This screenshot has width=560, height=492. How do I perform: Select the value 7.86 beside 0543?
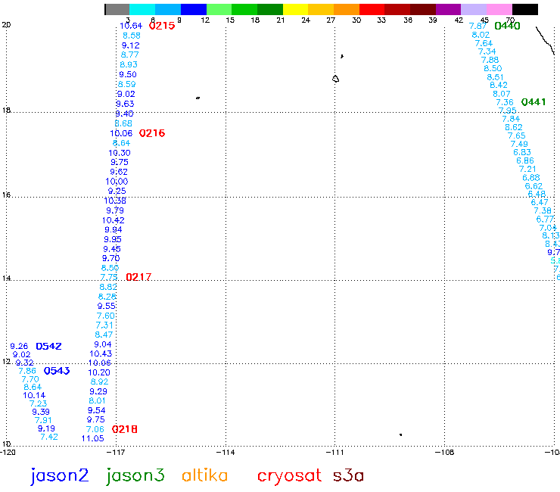(x=27, y=371)
